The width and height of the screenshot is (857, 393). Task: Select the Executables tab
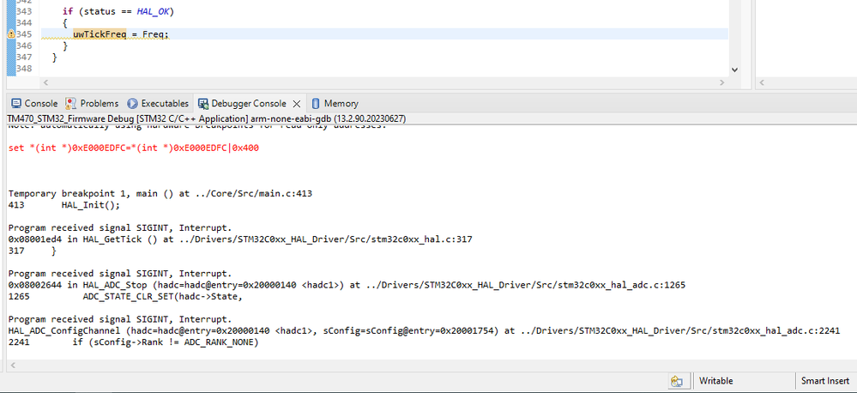(x=158, y=103)
